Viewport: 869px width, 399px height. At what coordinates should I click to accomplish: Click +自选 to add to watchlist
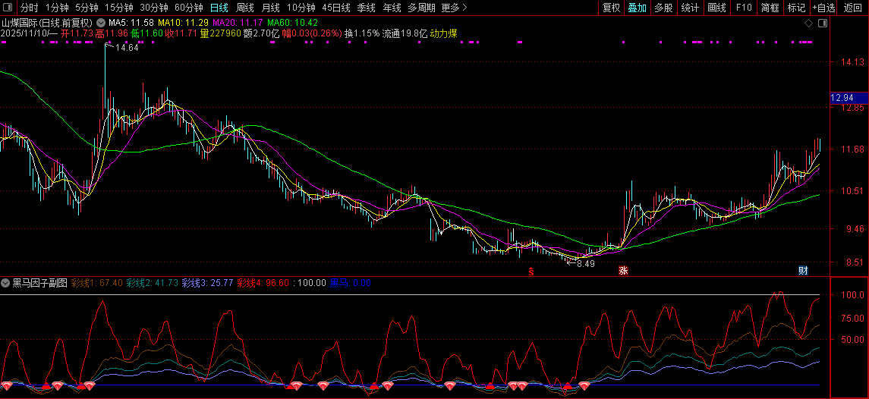pyautogui.click(x=823, y=8)
